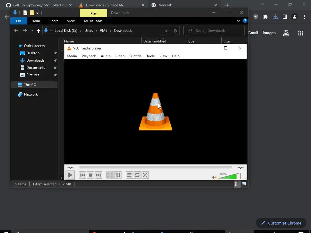311x233 pixels.
Task: Open the VLC Video menu
Action: click(x=120, y=56)
